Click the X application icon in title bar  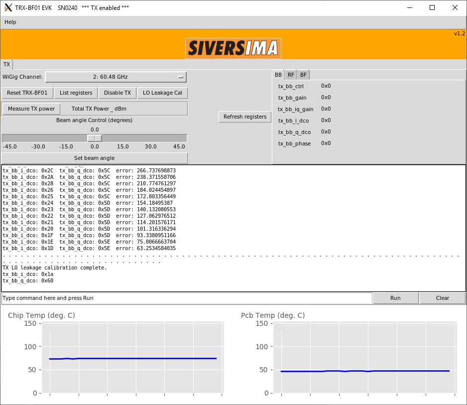pyautogui.click(x=8, y=7)
